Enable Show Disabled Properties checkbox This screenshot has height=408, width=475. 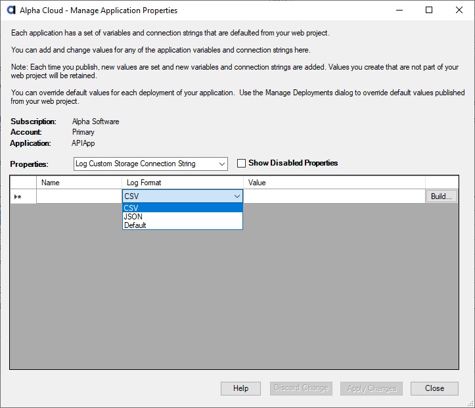click(241, 163)
